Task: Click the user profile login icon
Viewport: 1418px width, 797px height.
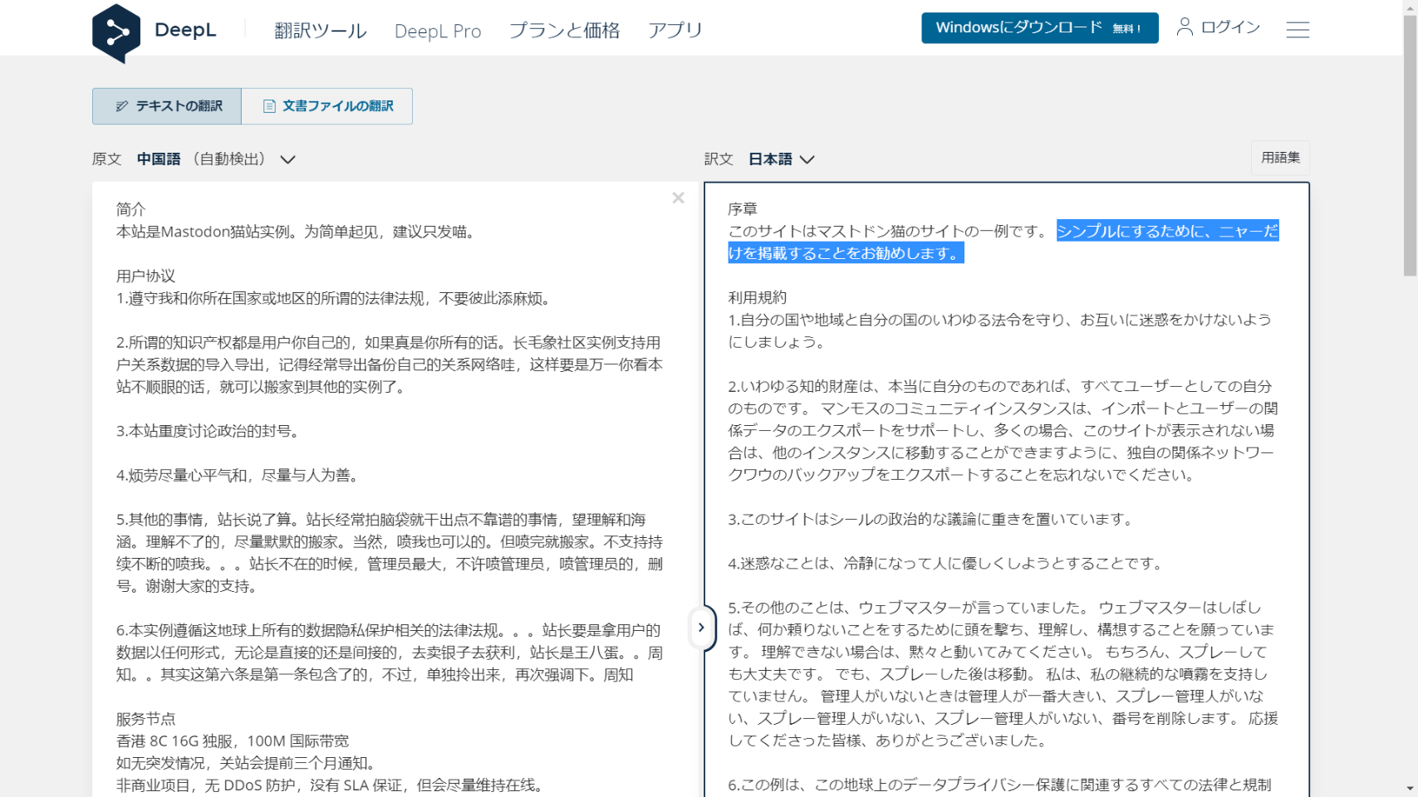Action: coord(1185,27)
